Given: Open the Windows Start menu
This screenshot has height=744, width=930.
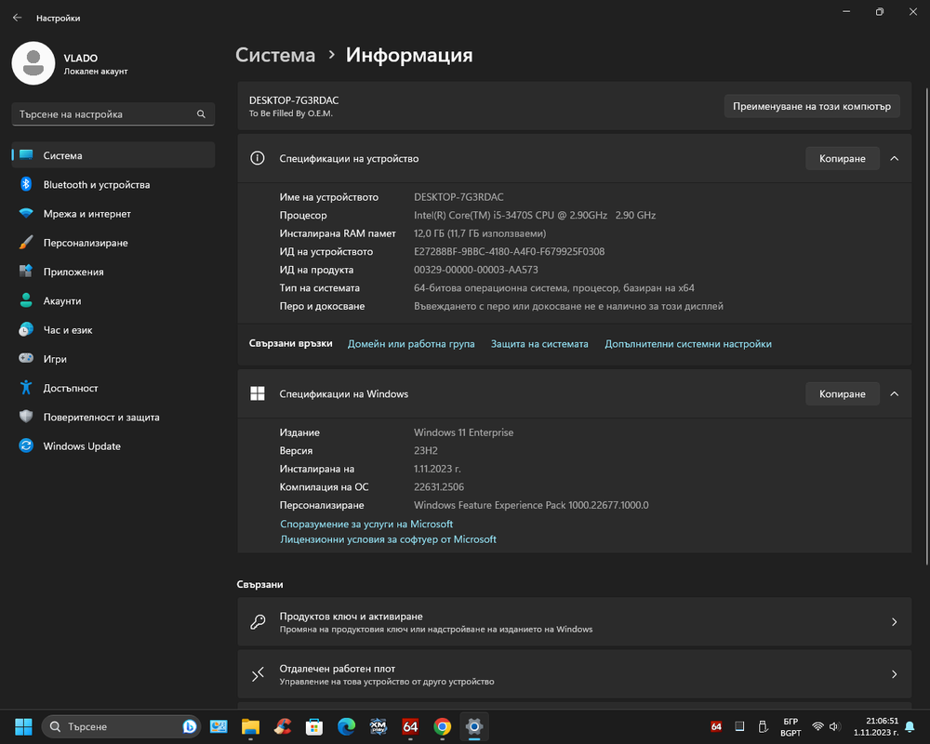Looking at the screenshot, I should click(24, 726).
